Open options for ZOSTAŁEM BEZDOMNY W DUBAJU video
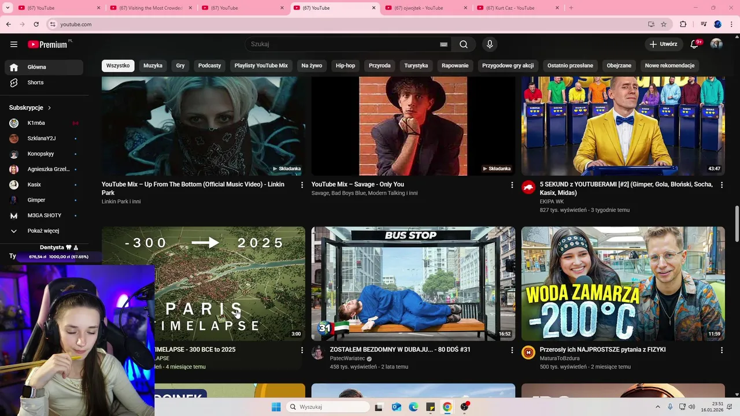740x416 pixels. pos(512,350)
